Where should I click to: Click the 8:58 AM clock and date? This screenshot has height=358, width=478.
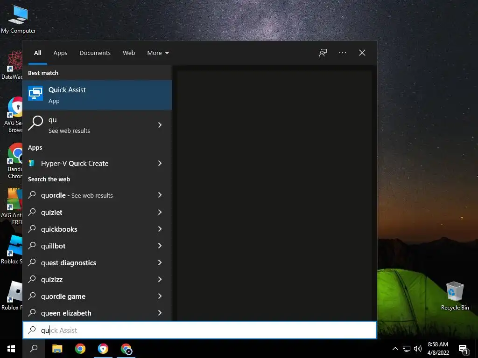(438, 349)
